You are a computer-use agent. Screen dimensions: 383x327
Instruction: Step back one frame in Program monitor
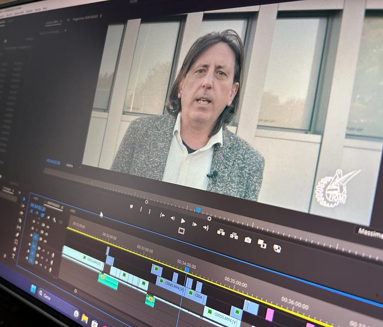[x=172, y=218]
